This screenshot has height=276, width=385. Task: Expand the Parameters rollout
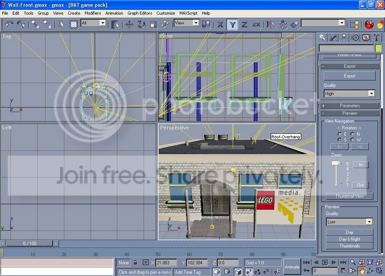[x=350, y=105]
